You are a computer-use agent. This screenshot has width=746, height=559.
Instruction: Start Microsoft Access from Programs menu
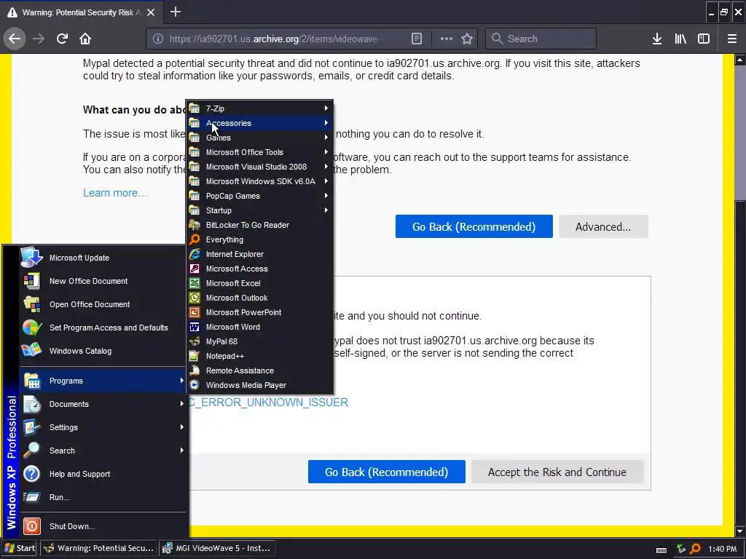(x=260, y=269)
